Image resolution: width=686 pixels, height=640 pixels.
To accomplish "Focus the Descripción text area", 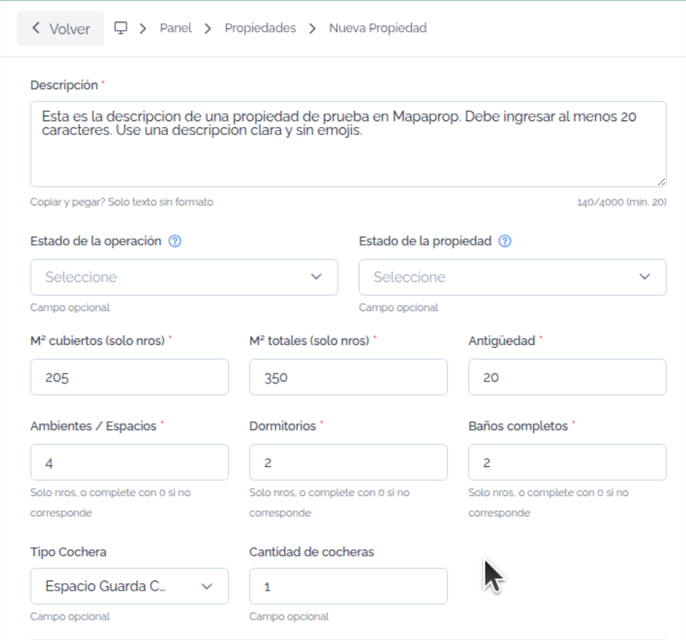I will 348,144.
